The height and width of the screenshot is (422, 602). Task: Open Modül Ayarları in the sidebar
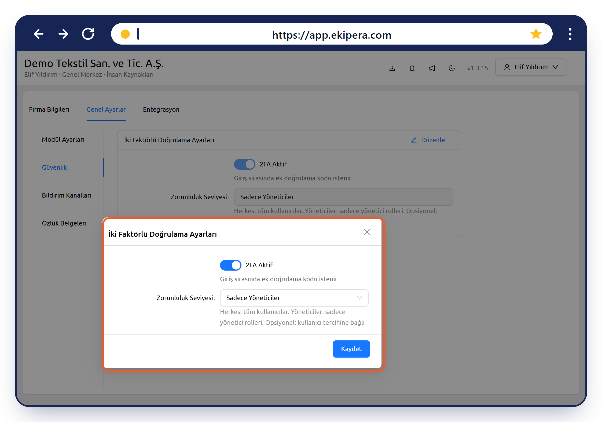coord(63,140)
